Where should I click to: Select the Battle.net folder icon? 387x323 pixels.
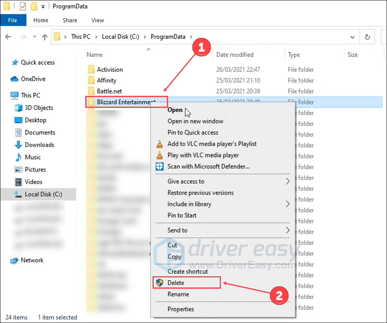91,91
